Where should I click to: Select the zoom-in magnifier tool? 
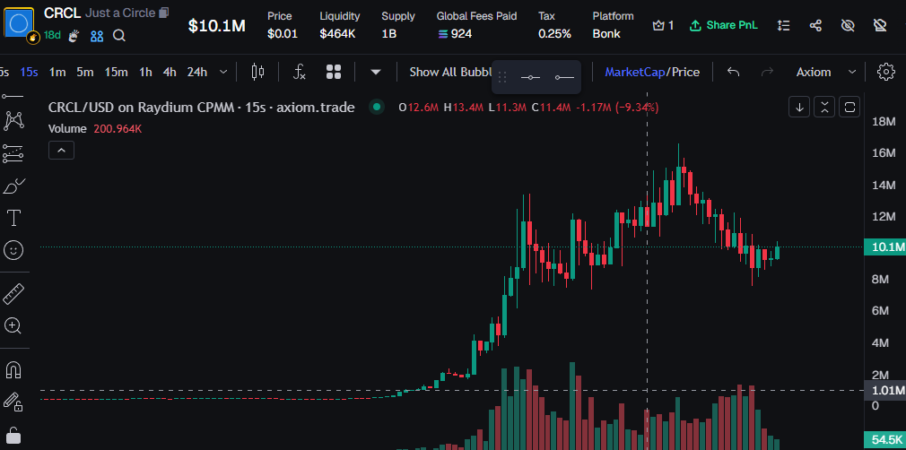[x=13, y=325]
